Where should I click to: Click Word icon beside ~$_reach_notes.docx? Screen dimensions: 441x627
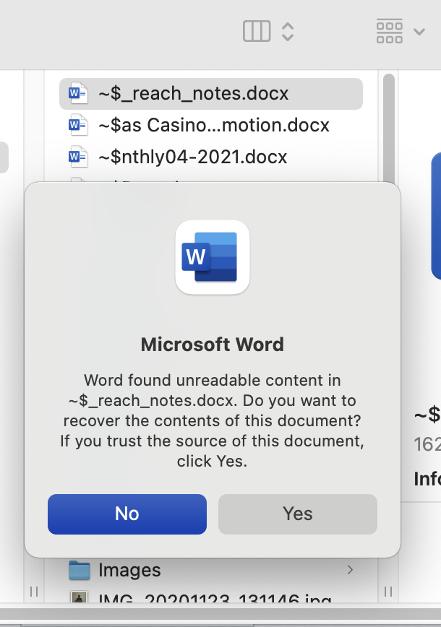(x=77, y=94)
